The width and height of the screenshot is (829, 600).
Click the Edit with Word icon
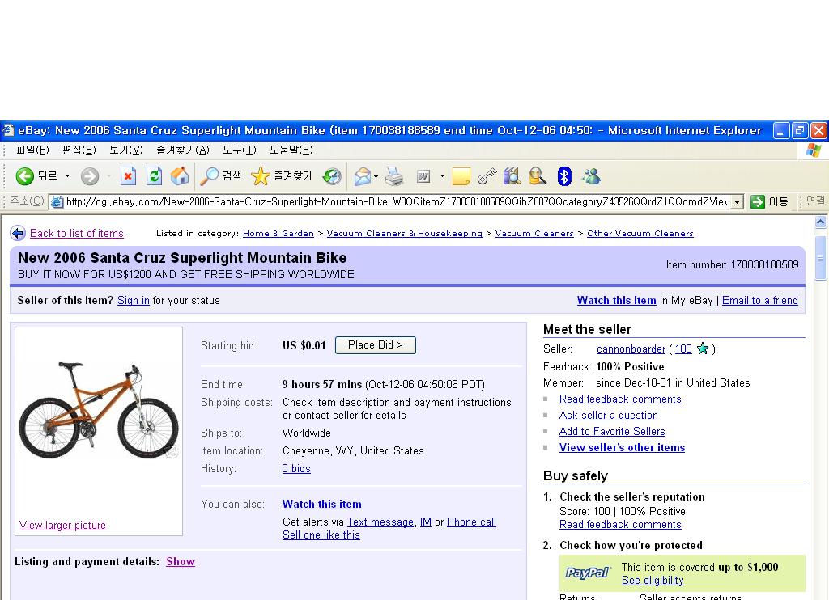click(423, 176)
